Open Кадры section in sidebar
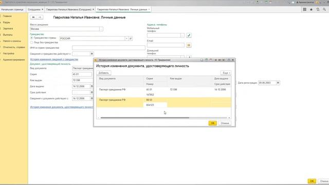Image resolution: width=329 pixels, height=185 pixels. 7,22
